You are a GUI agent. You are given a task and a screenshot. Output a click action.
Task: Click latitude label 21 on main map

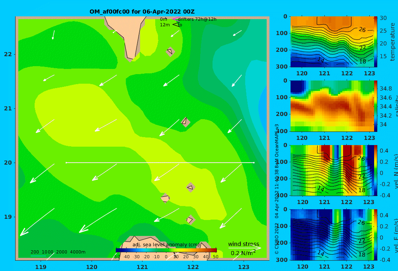(8, 108)
